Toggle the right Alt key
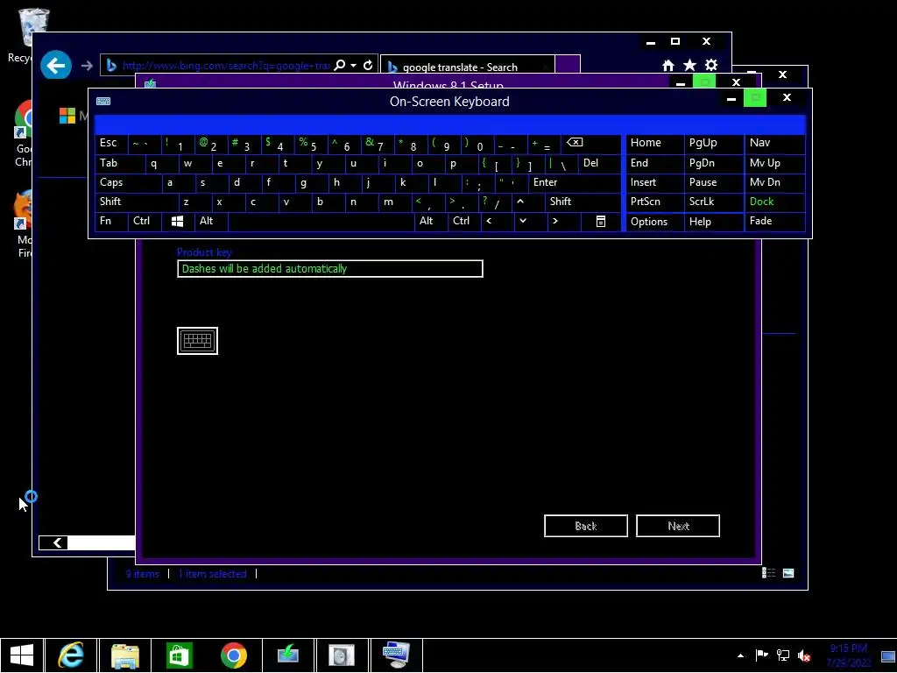This screenshot has width=897, height=673. pos(431,221)
